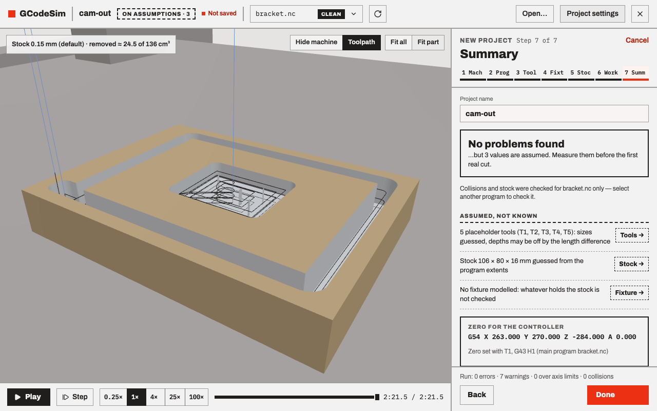The image size is (657, 411).
Task: Close the project with the X button
Action: coord(640,14)
